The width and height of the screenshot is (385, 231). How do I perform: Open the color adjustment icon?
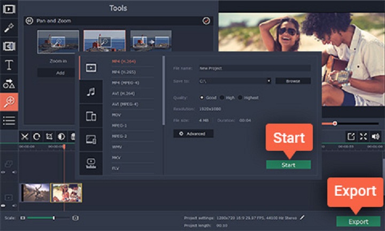click(61, 136)
